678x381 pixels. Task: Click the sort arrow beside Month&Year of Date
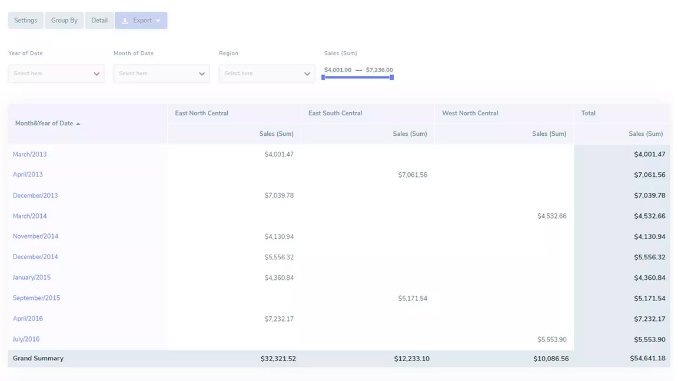coord(78,124)
